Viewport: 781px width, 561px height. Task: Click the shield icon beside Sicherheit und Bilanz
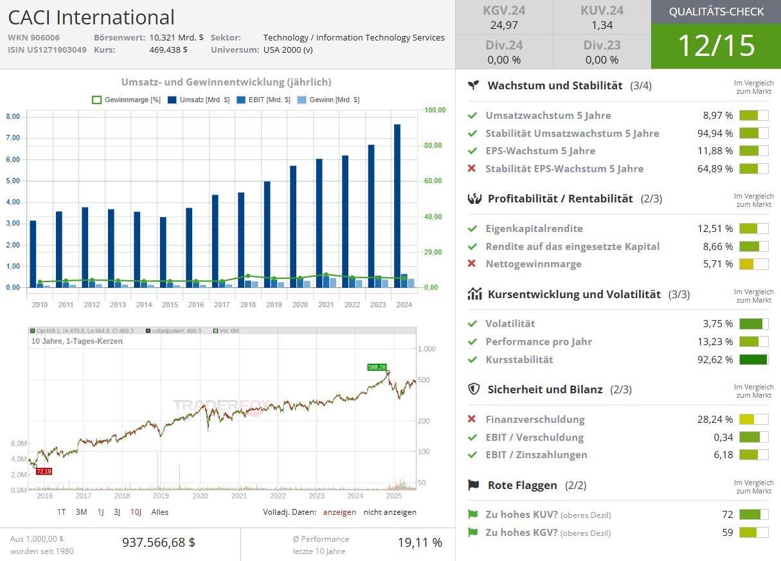pos(474,389)
